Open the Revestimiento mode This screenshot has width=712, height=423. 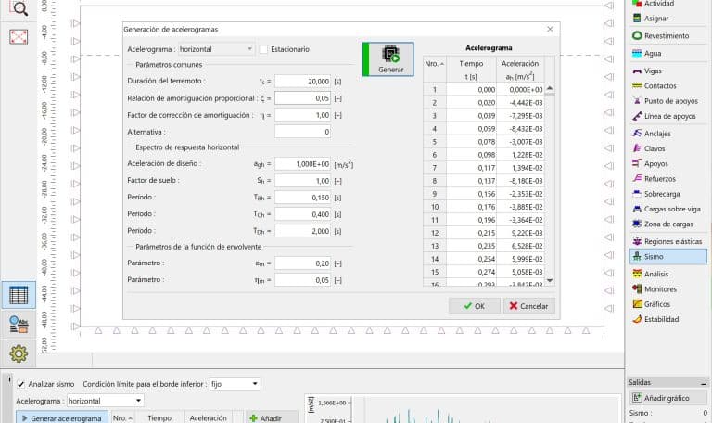pos(668,36)
